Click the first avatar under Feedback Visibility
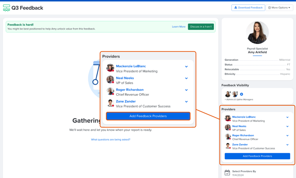This screenshot has width=296, height=178. click(x=228, y=94)
